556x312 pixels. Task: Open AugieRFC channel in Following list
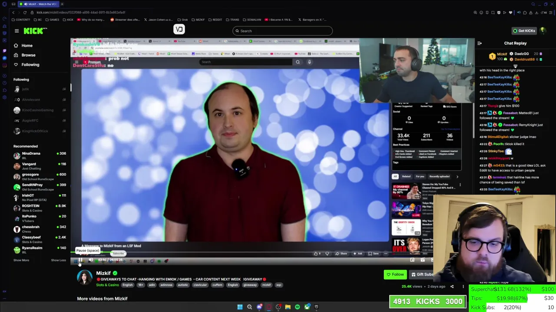40,120
